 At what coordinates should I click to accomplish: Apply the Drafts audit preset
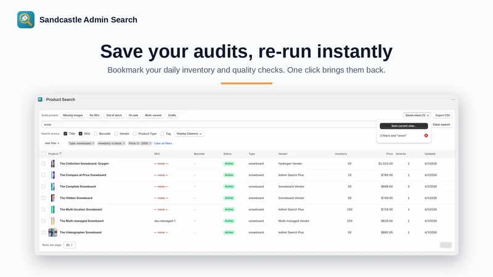coord(172,115)
